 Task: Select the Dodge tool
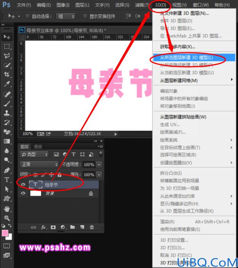[x=7, y=160]
